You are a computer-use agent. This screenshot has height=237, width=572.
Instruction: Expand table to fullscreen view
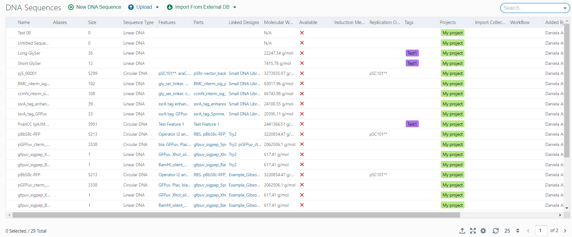pos(473,231)
